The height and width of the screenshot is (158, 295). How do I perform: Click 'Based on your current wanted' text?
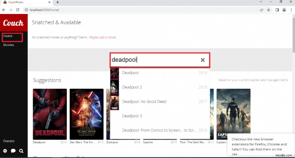253,80
